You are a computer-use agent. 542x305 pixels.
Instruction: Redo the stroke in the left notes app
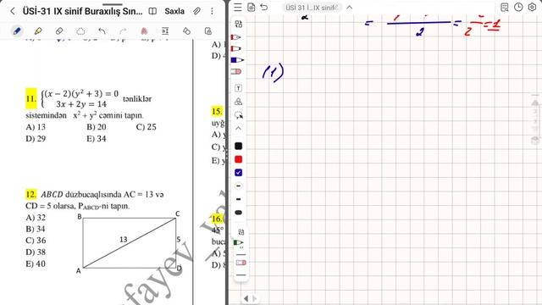tap(123, 31)
